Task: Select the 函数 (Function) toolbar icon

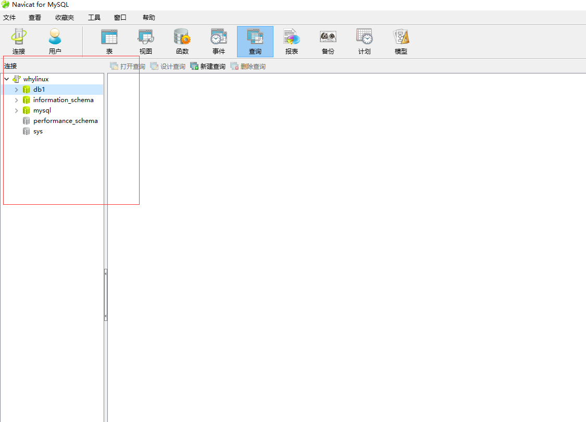Action: (x=182, y=42)
